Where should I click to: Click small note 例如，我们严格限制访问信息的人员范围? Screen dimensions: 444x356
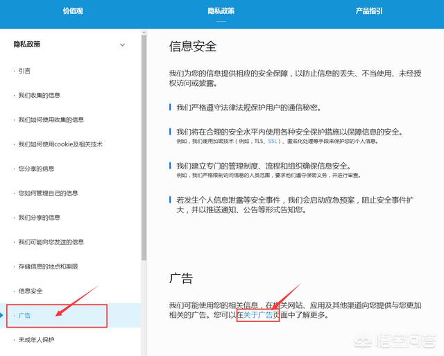[x=268, y=176]
